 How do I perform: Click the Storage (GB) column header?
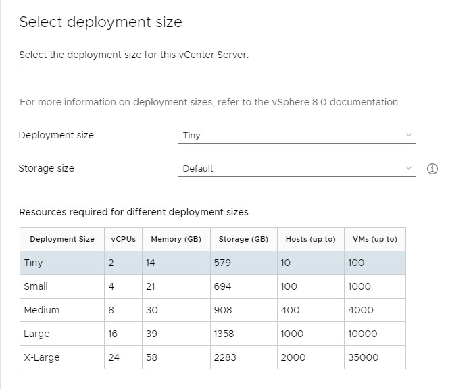coord(243,239)
